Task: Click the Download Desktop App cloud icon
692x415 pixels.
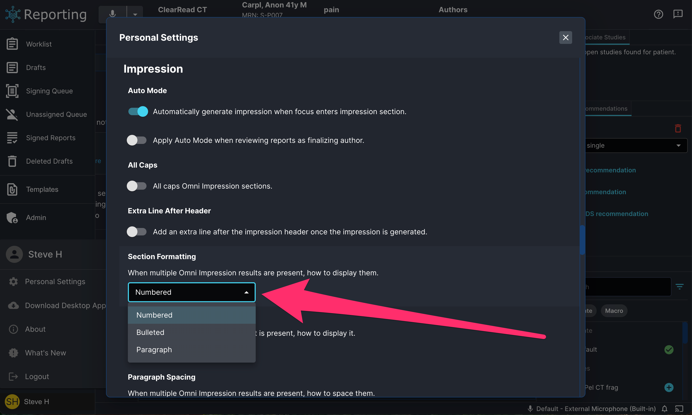Action: point(13,305)
